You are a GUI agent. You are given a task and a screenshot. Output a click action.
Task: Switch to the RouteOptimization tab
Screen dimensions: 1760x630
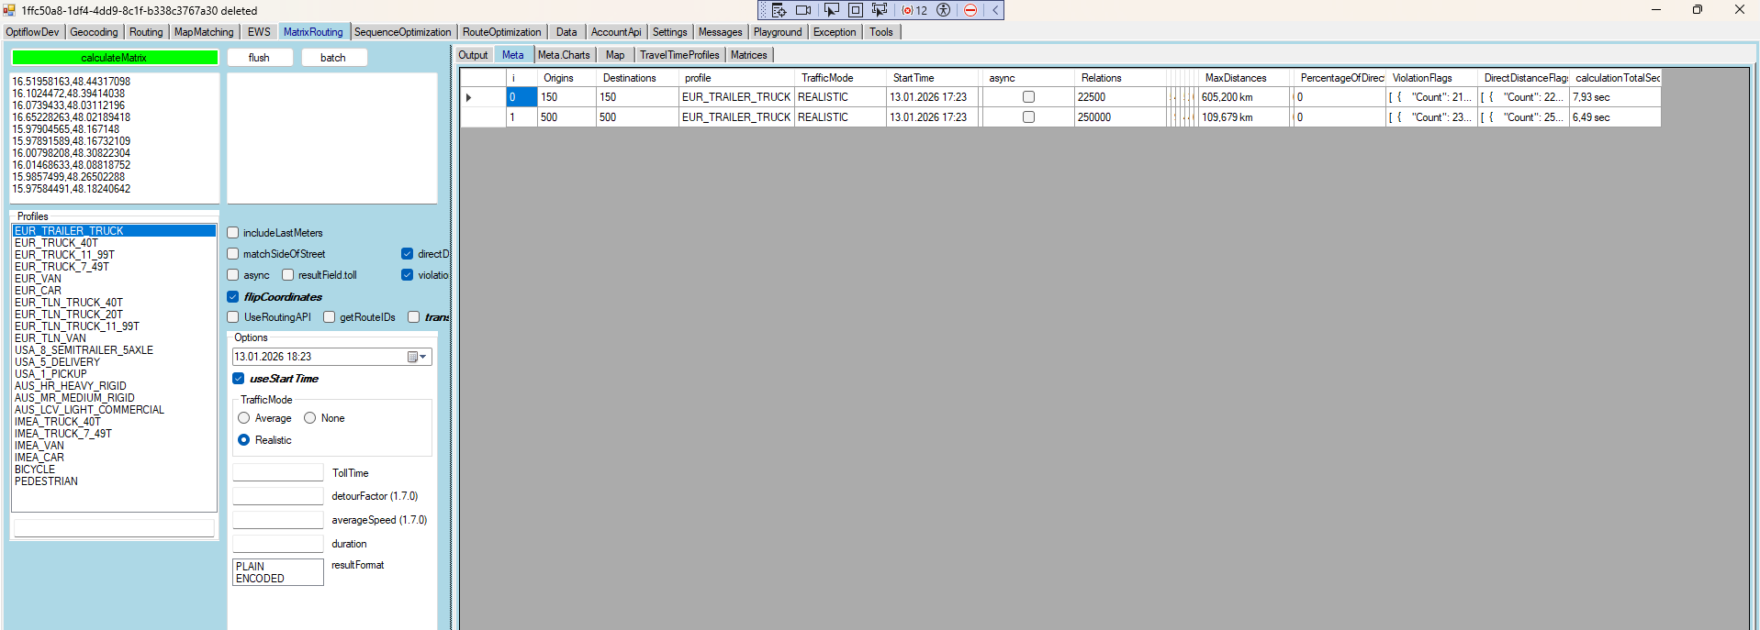click(501, 32)
